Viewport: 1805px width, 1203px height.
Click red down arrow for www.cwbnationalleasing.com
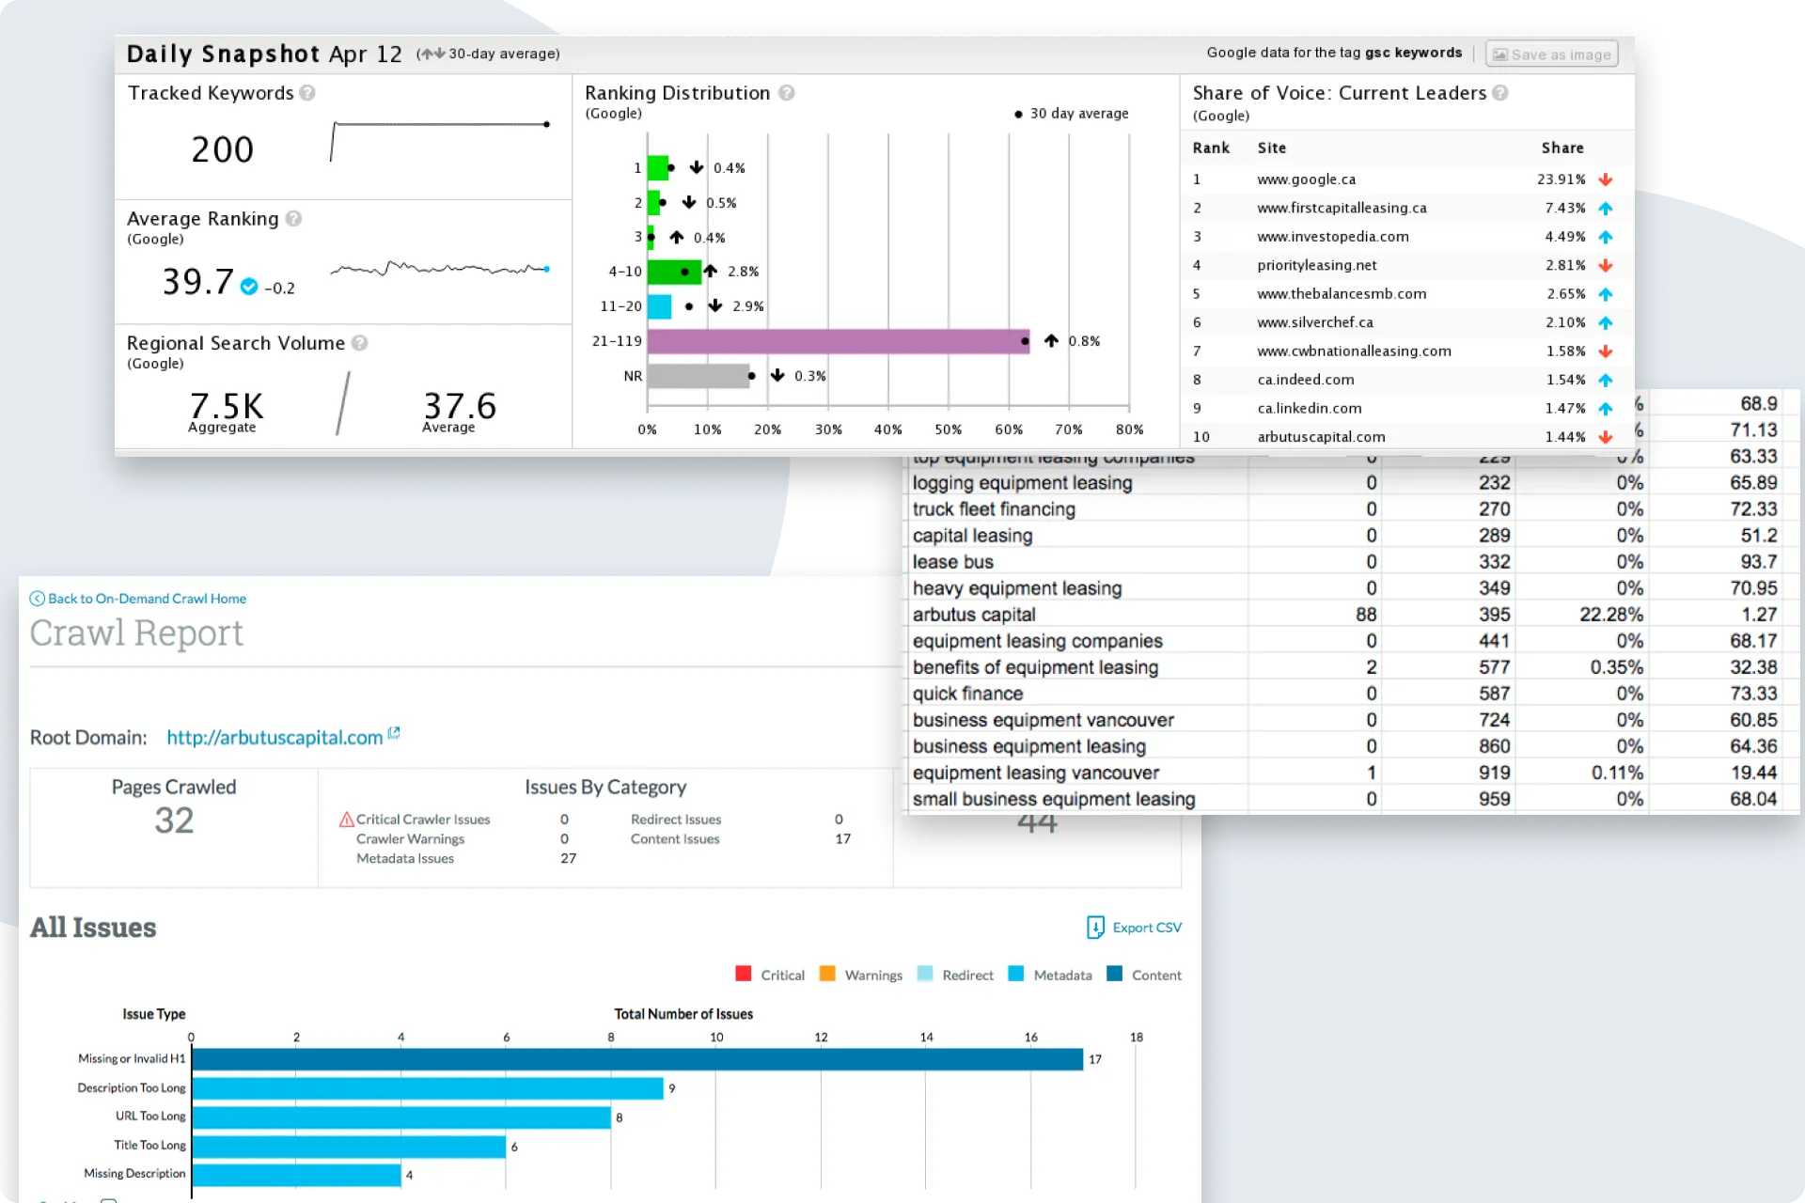[x=1606, y=352]
